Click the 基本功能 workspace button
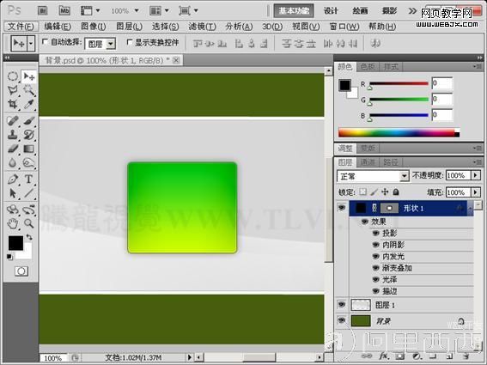The width and height of the screenshot is (487, 365). (x=294, y=11)
